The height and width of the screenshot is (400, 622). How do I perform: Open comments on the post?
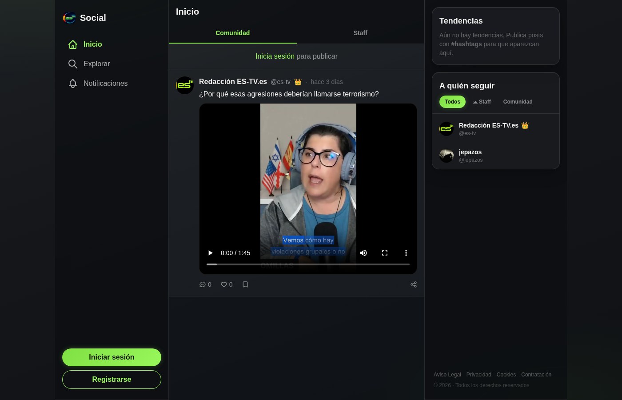pyautogui.click(x=205, y=284)
